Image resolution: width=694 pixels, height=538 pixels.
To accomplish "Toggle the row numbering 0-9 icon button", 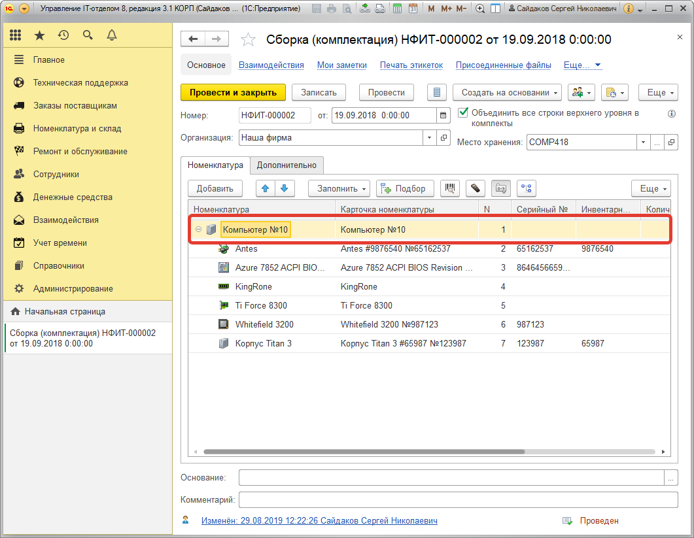I will coord(501,188).
